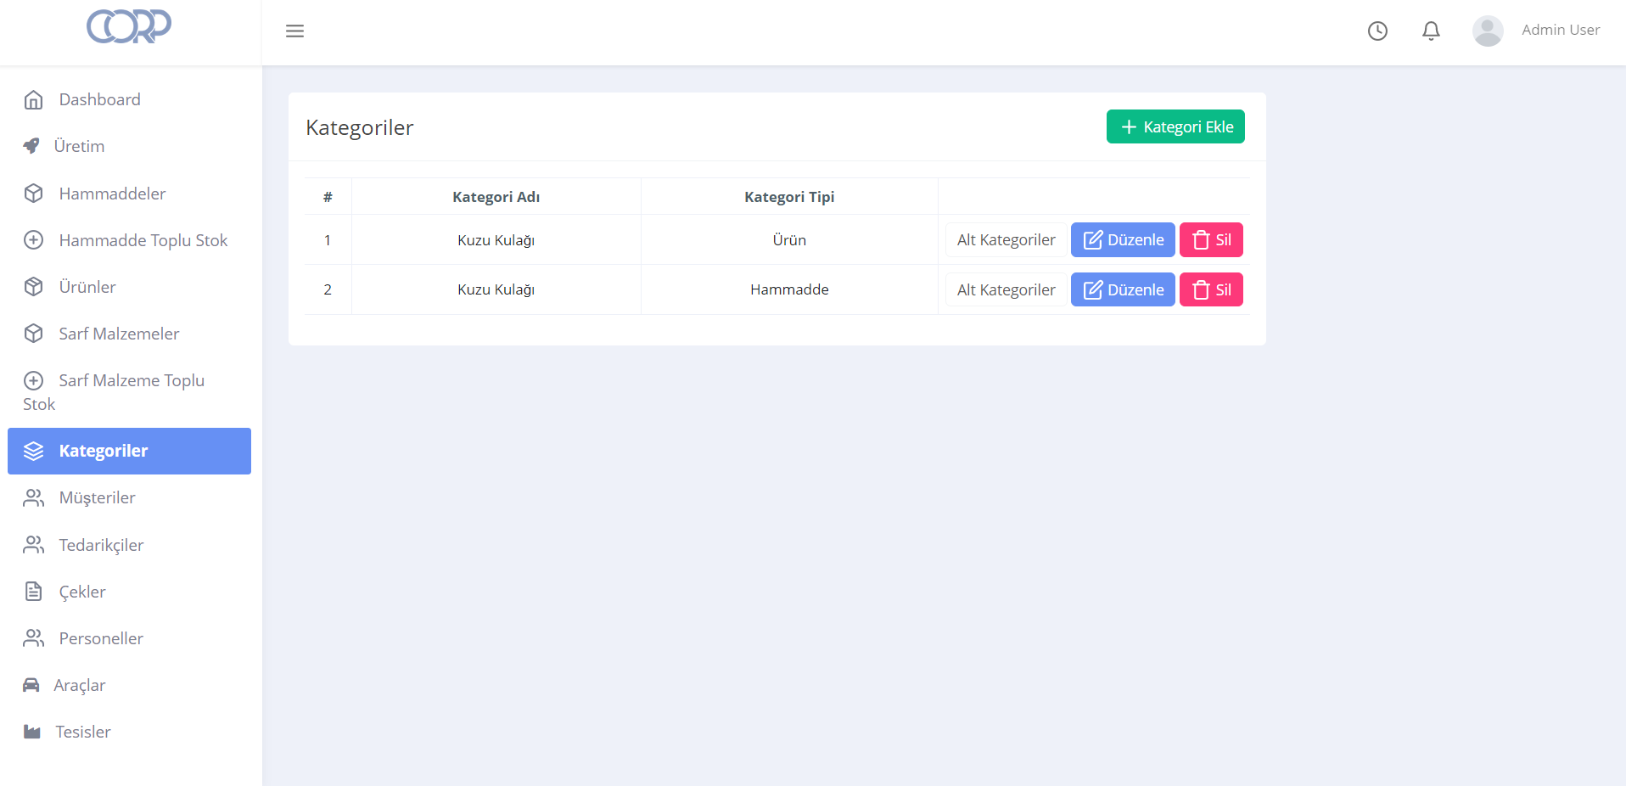This screenshot has height=786, width=1626.
Task: Delete the Hammadde type category row
Action: pyautogui.click(x=1211, y=290)
